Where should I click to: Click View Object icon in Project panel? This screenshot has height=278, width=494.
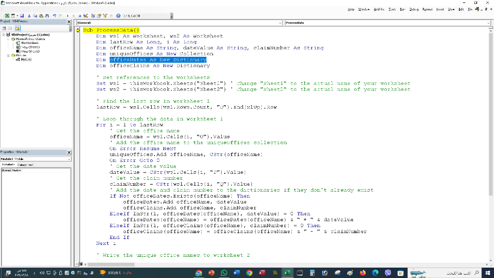click(x=10, y=28)
